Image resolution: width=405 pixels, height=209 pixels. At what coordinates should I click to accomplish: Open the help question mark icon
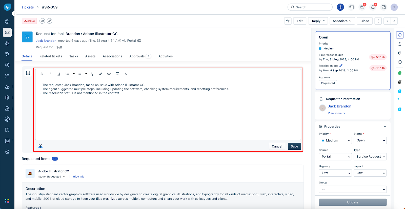[x=362, y=7]
